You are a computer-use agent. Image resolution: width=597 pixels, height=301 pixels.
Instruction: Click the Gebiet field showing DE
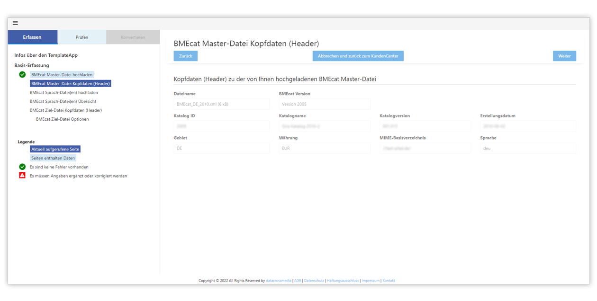click(x=222, y=148)
